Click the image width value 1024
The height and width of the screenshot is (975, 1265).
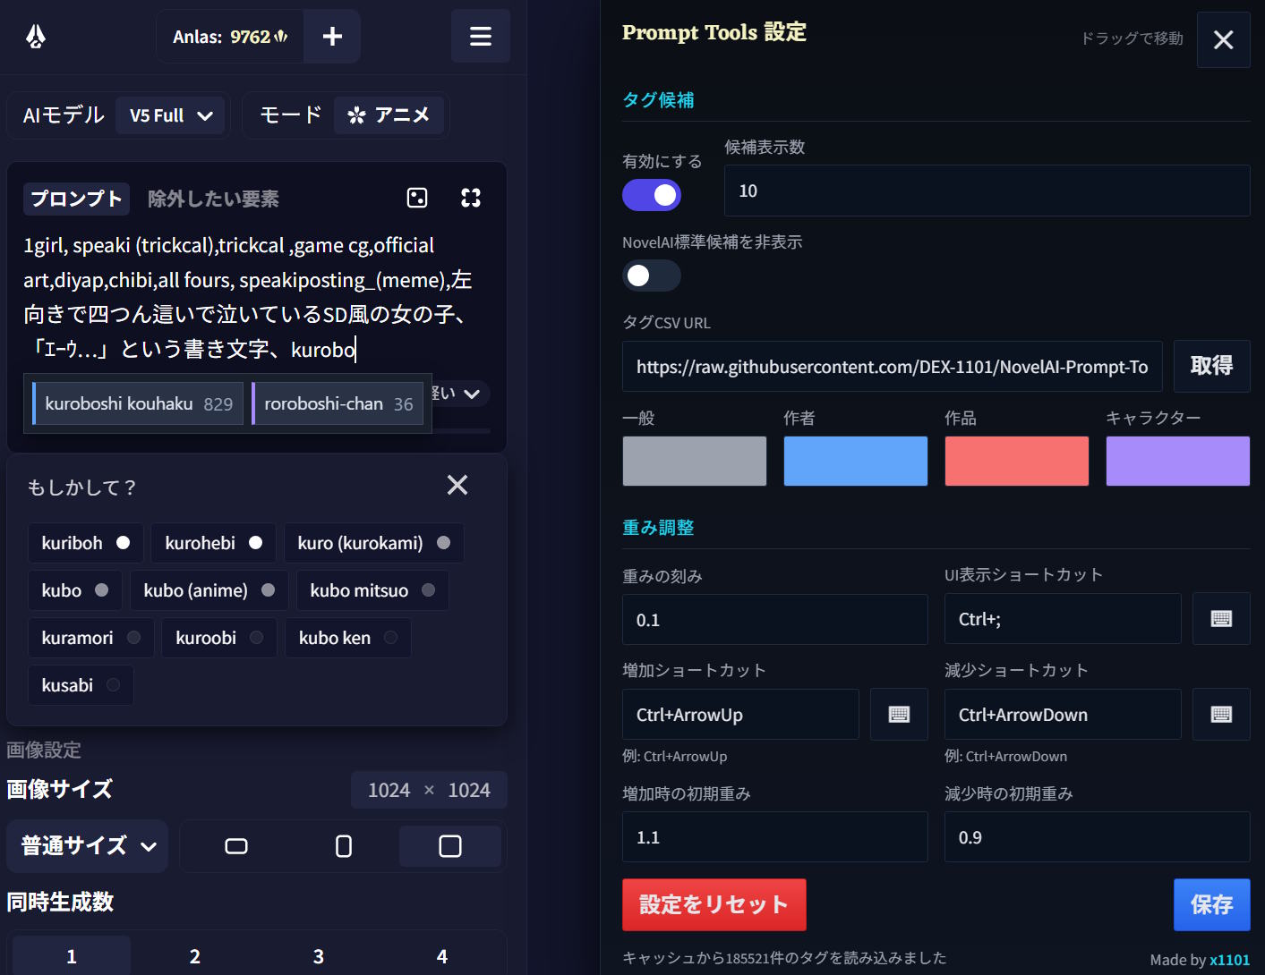[389, 790]
